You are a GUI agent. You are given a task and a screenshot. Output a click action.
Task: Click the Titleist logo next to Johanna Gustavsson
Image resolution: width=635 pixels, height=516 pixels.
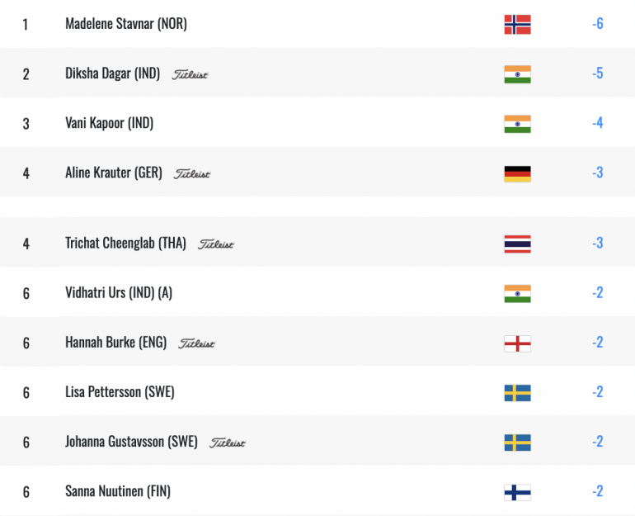point(227,443)
